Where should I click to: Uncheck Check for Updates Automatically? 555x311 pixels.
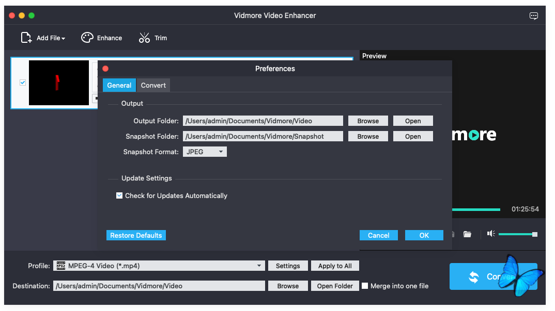point(119,195)
